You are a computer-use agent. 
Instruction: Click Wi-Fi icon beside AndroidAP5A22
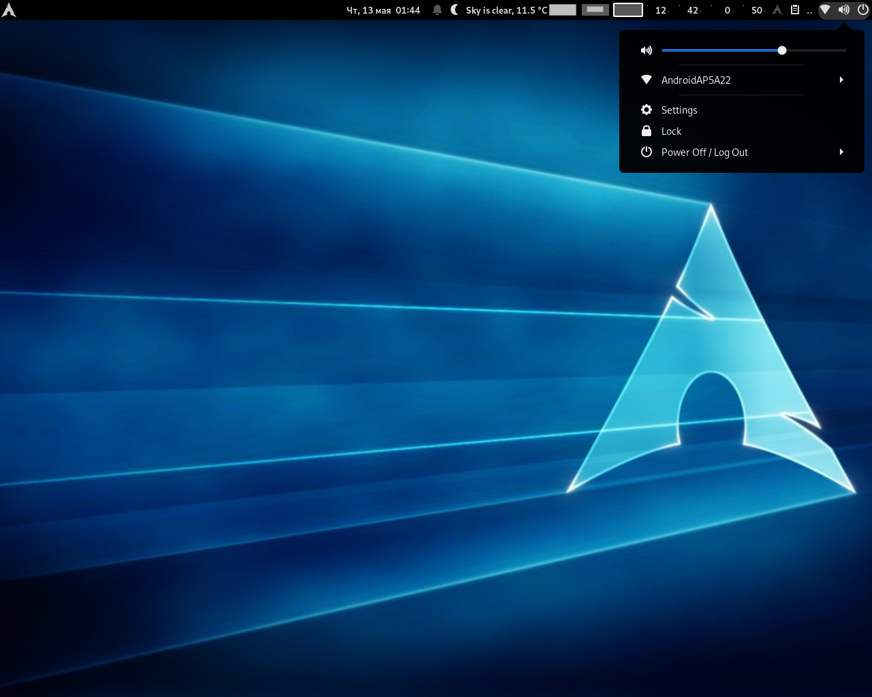[647, 80]
